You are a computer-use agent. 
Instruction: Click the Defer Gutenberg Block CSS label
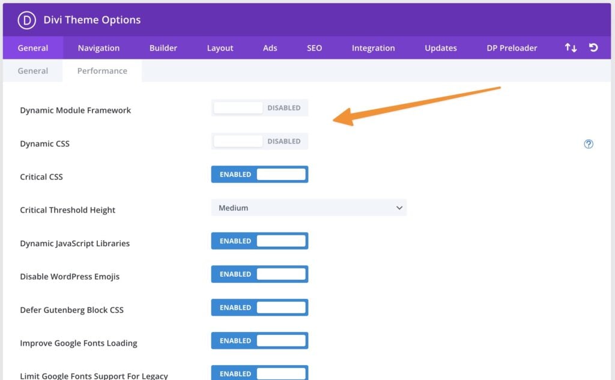[x=72, y=310]
